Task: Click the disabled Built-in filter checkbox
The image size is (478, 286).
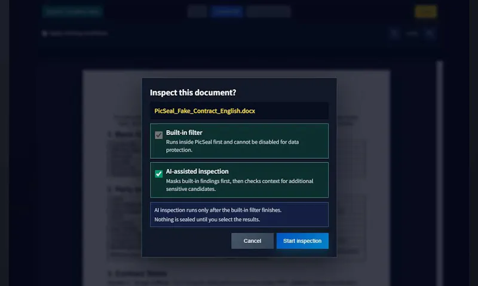Action: coord(158,135)
